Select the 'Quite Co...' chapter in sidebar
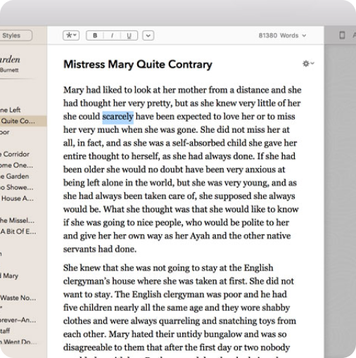356x358 pixels. [x=23, y=121]
